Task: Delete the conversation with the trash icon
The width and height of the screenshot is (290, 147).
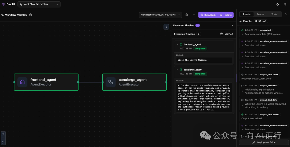Action: click(187, 15)
